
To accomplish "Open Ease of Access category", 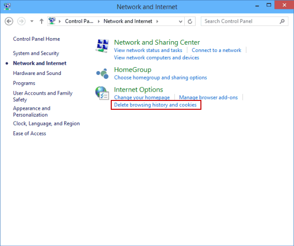I will click(29, 133).
